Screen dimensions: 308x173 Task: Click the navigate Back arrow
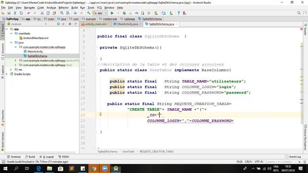click(x=75, y=13)
